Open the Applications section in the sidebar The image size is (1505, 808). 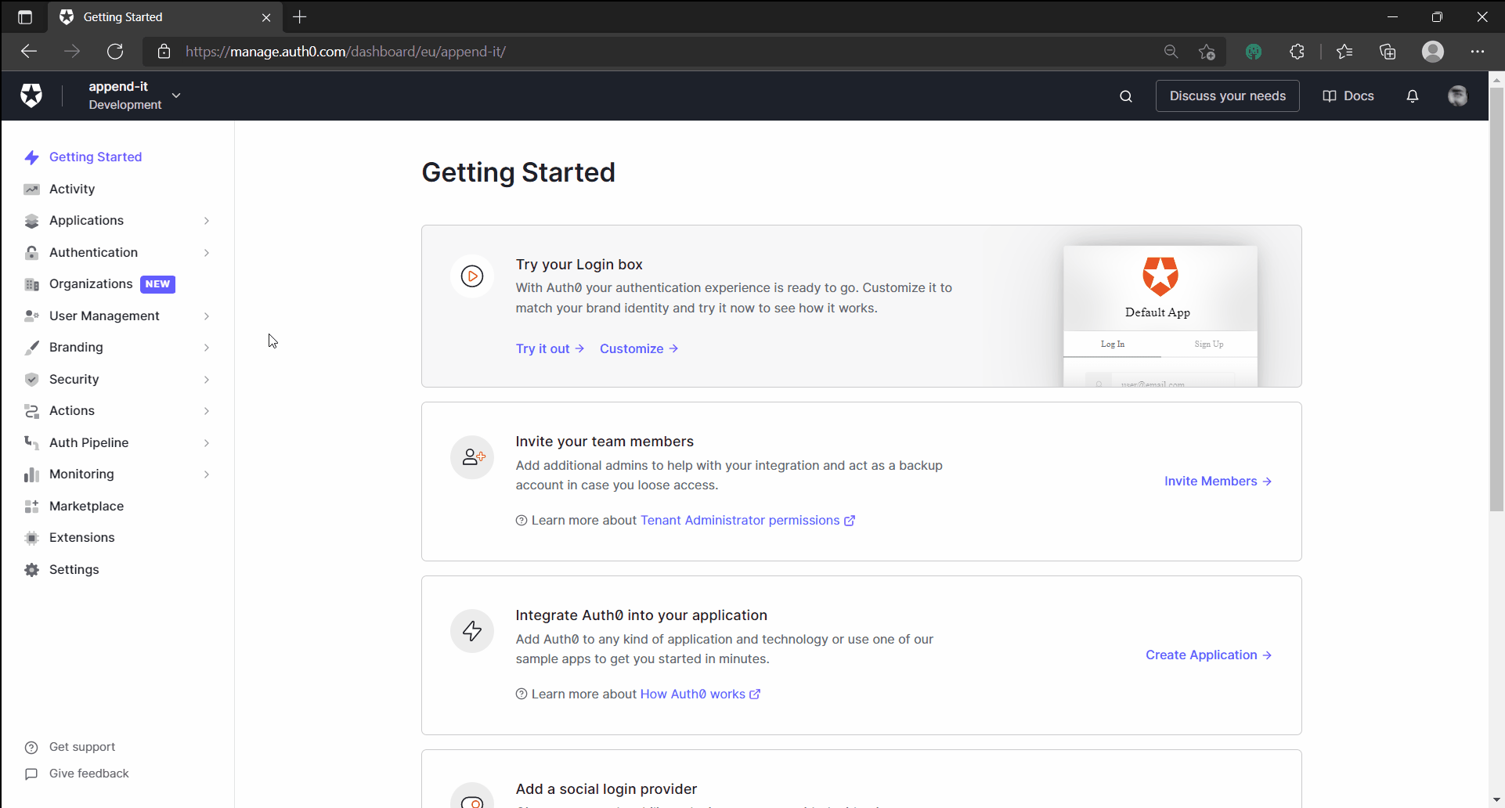[86, 221]
